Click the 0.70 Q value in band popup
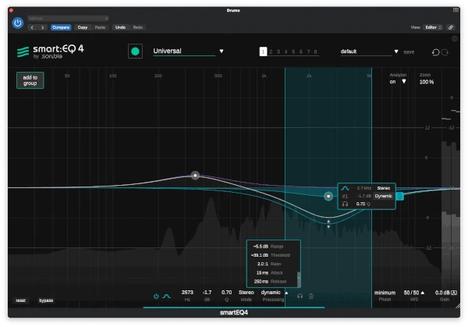 tap(360, 204)
